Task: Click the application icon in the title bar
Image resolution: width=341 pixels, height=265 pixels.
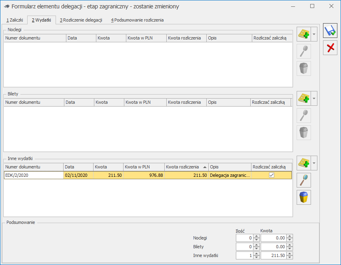Action: coord(7,6)
